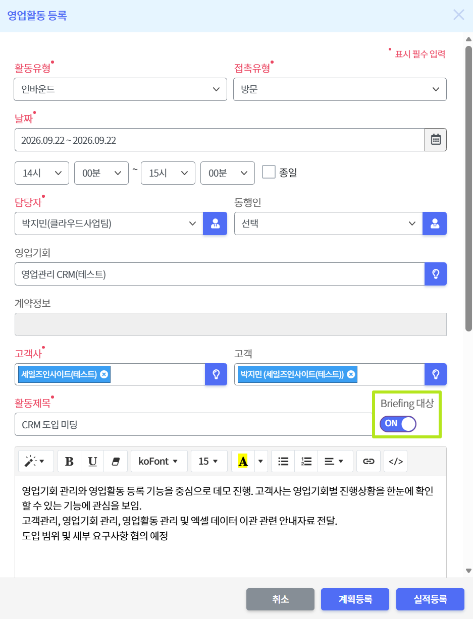Click the lightbulb icon for 영업기회
Image resolution: width=473 pixels, height=619 pixels.
click(436, 274)
